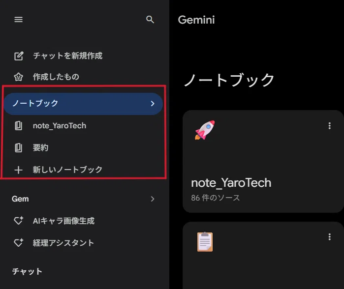Click the 86 件のソース source count
The height and width of the screenshot is (289, 344).
click(x=216, y=198)
